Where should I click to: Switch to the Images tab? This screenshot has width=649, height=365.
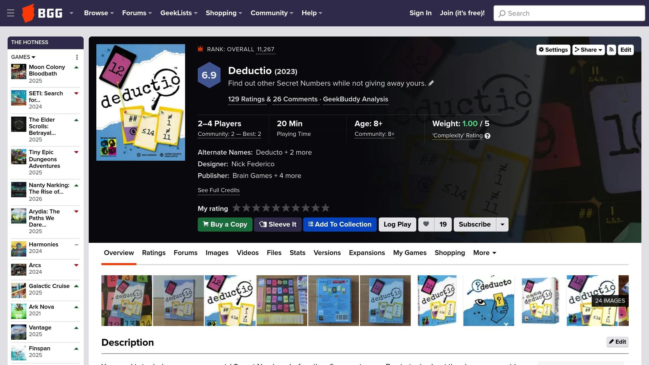click(217, 253)
